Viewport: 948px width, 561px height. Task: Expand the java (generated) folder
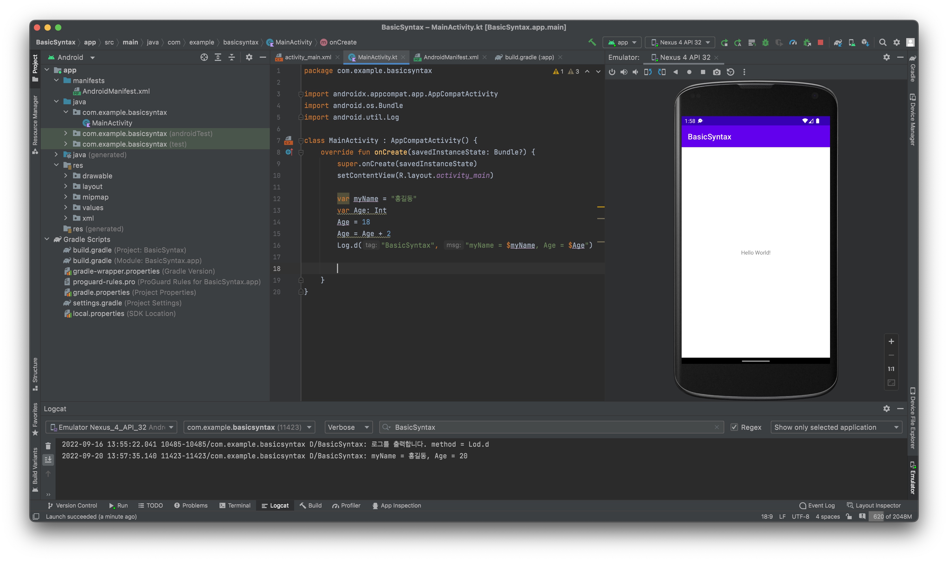56,155
